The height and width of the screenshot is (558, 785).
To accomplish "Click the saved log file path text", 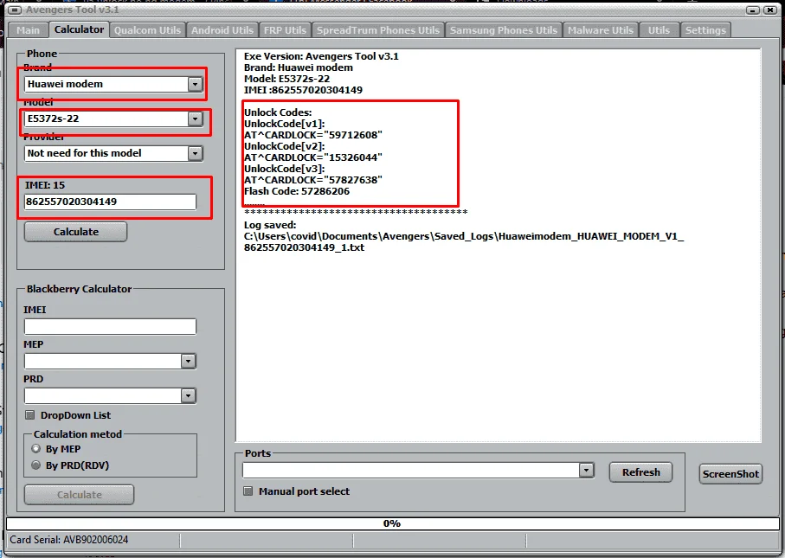I will (x=464, y=241).
